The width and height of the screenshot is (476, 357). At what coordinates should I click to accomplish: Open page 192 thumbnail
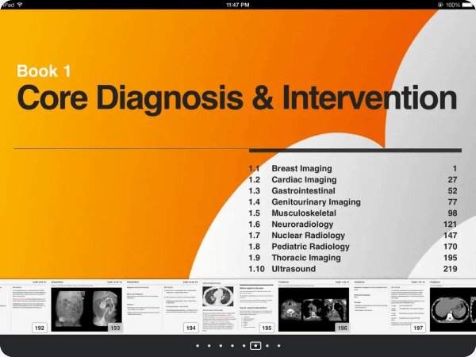(24, 306)
